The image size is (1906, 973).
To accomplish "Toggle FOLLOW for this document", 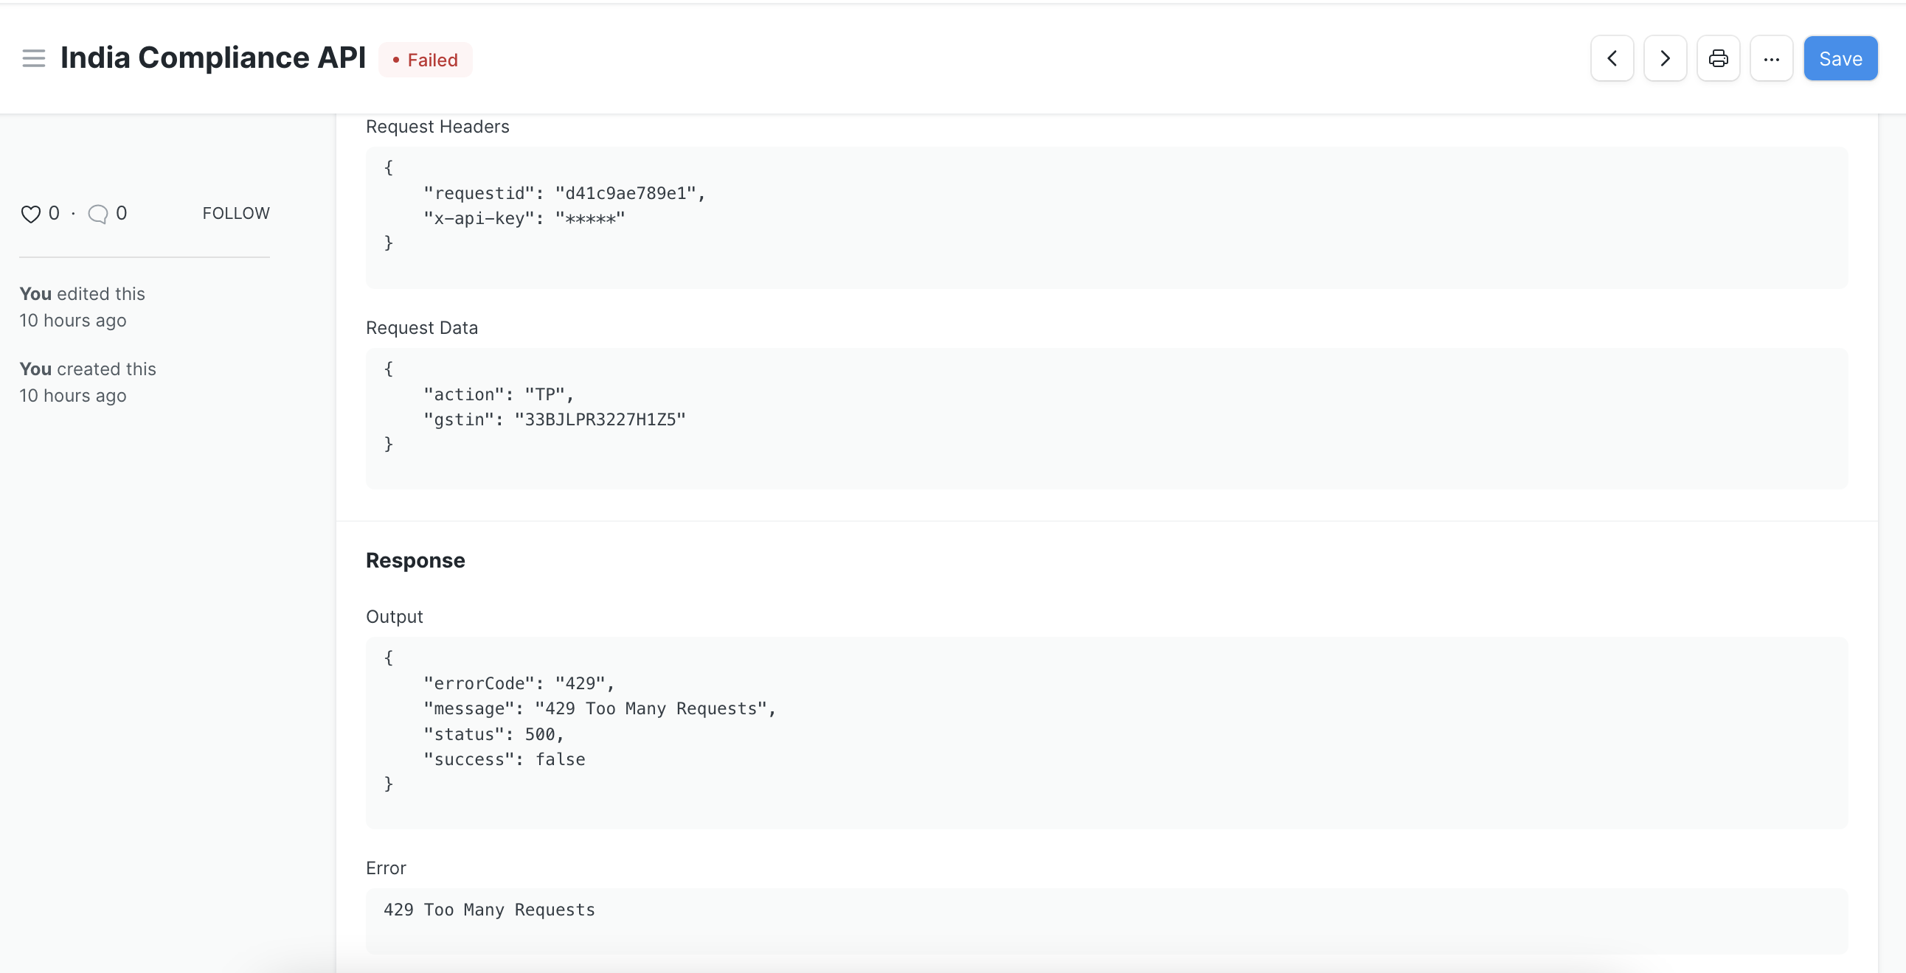I will [235, 213].
